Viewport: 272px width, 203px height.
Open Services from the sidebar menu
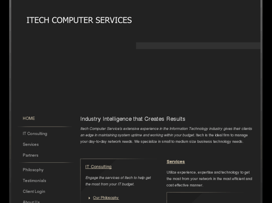click(x=31, y=145)
